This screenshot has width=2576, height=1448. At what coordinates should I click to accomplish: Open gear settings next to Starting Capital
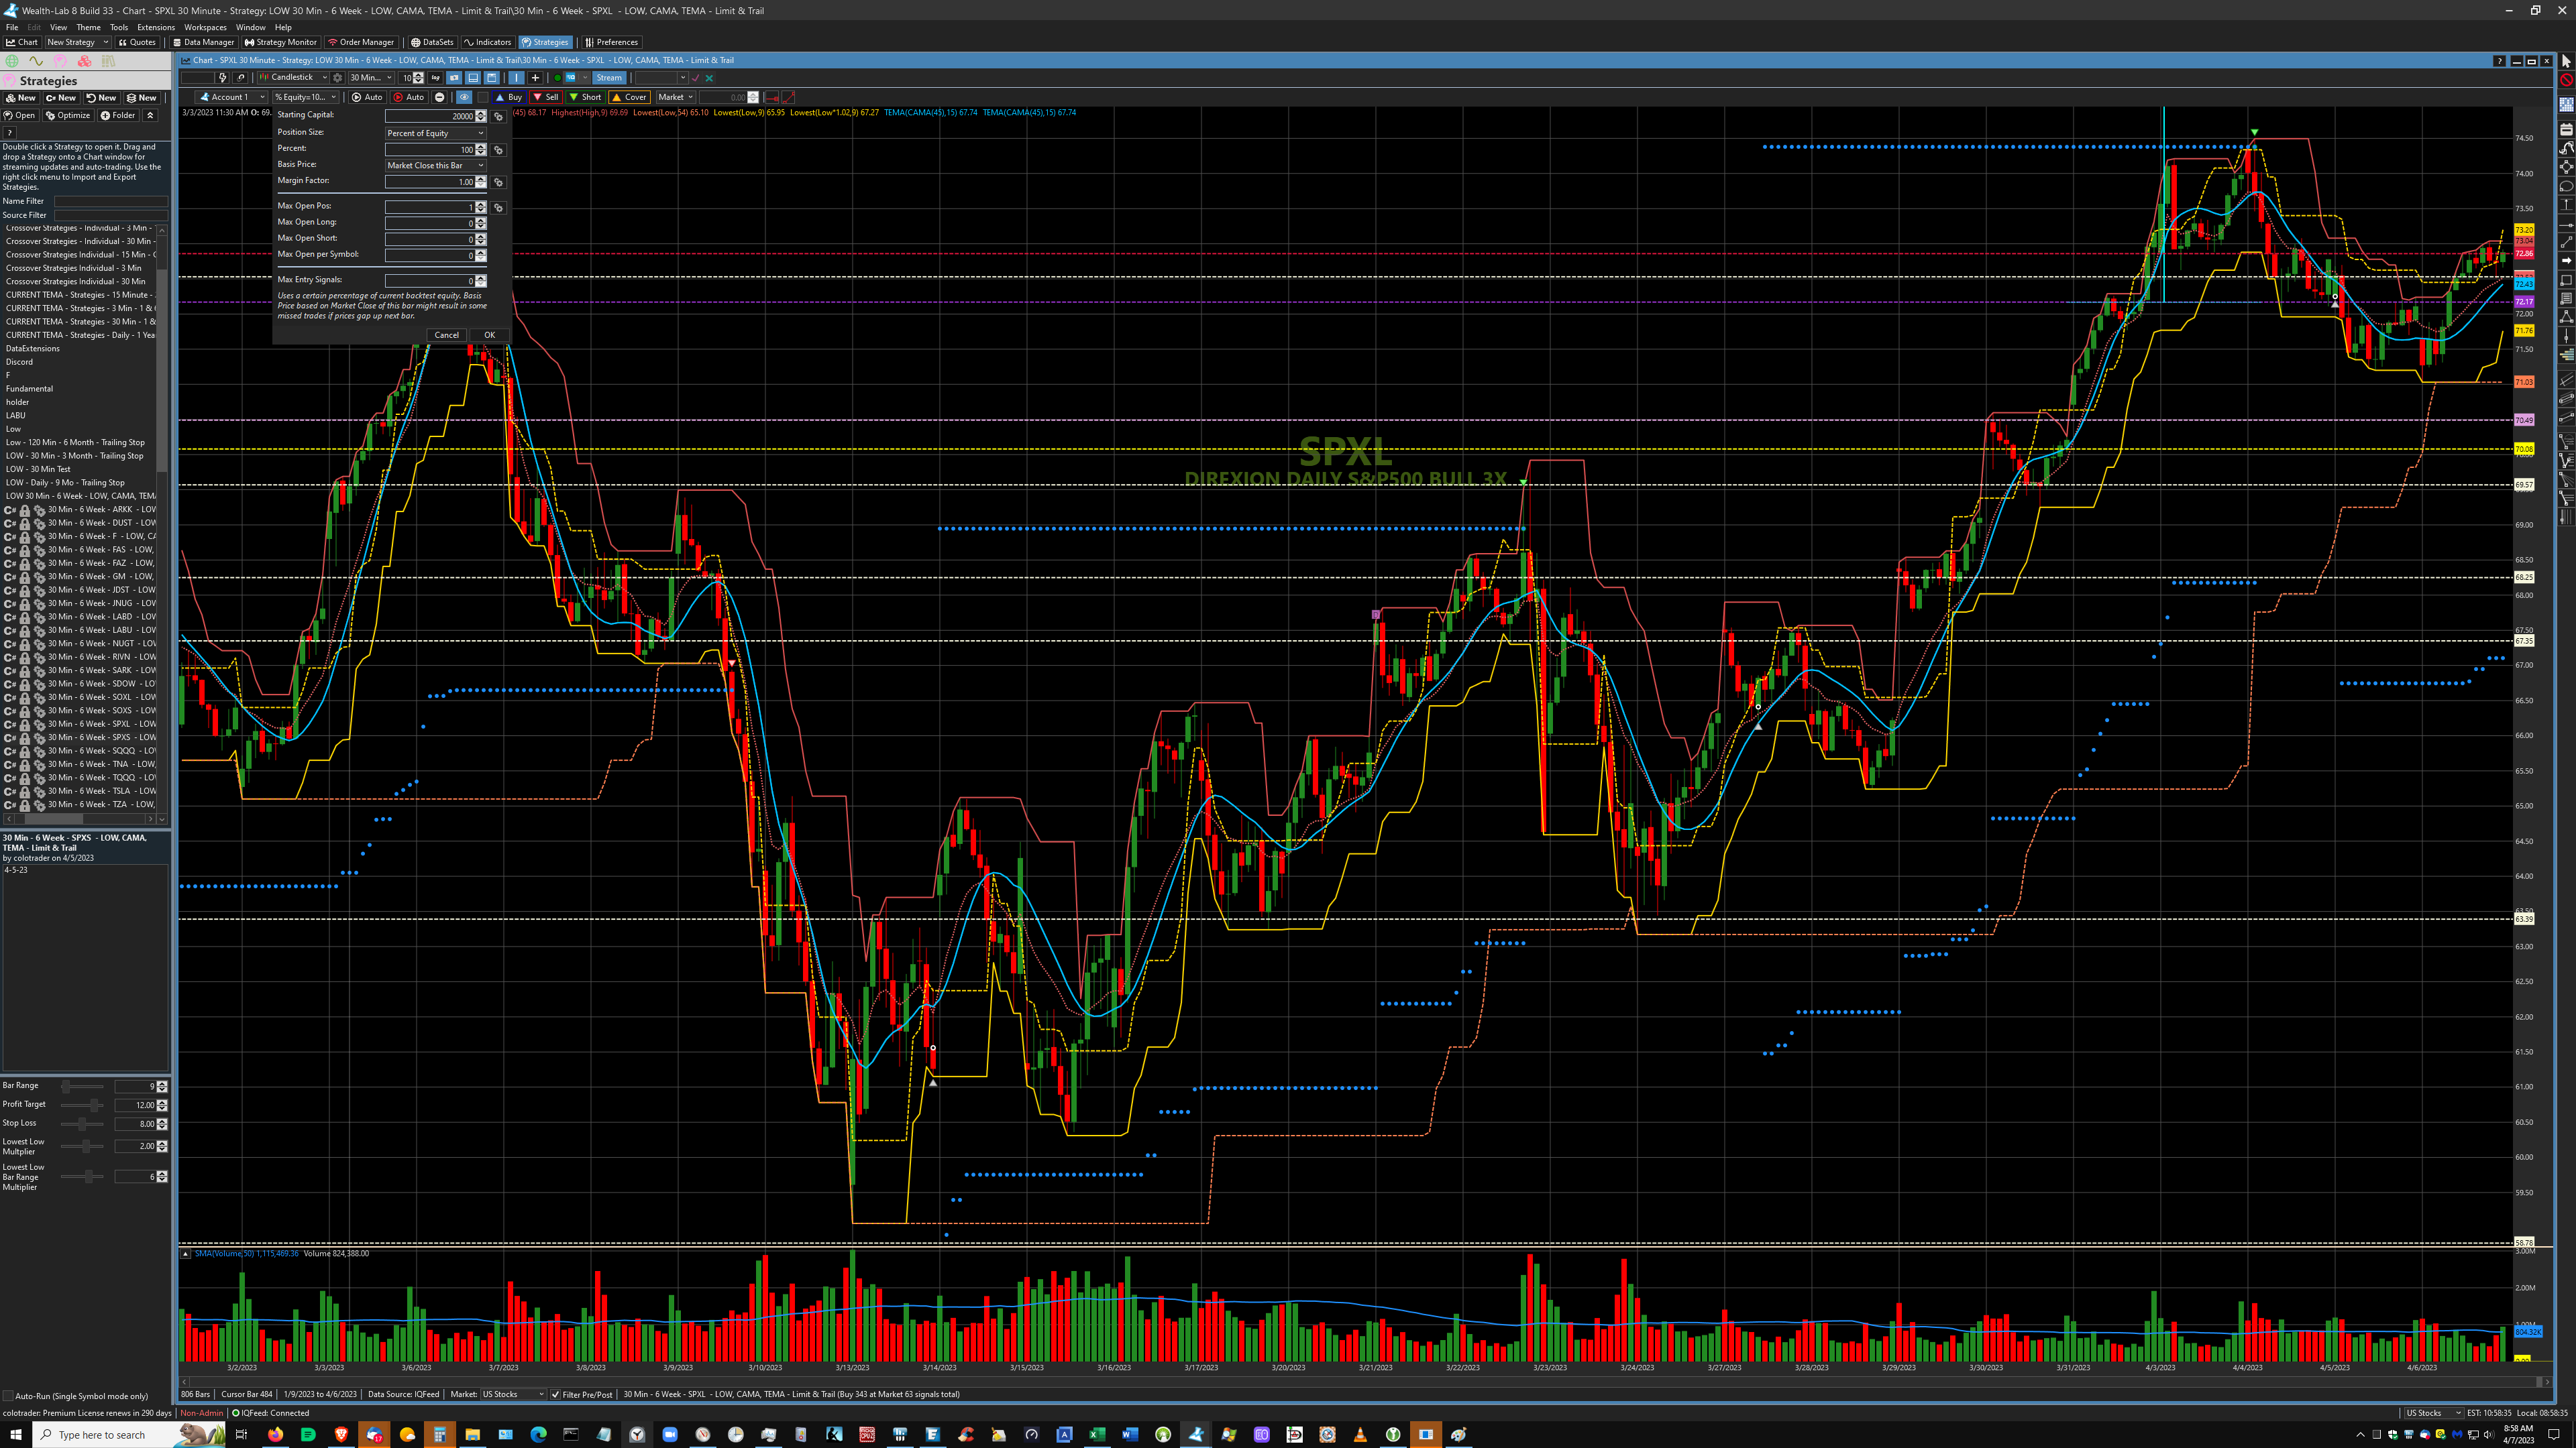498,117
